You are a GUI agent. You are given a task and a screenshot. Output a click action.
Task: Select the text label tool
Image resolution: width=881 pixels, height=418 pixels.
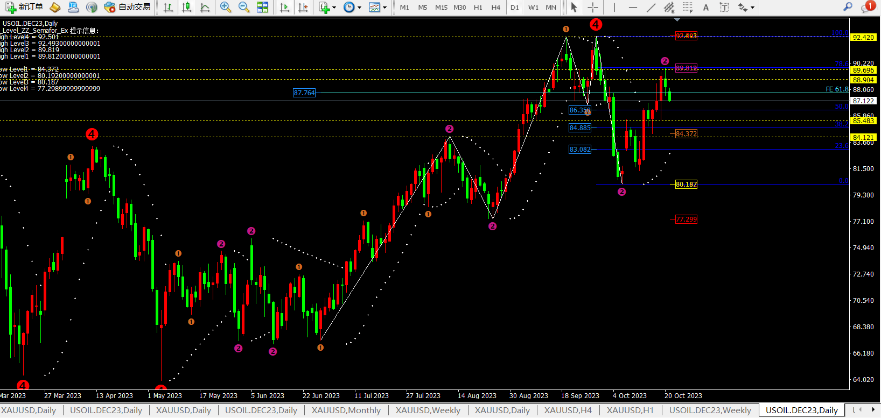point(724,7)
